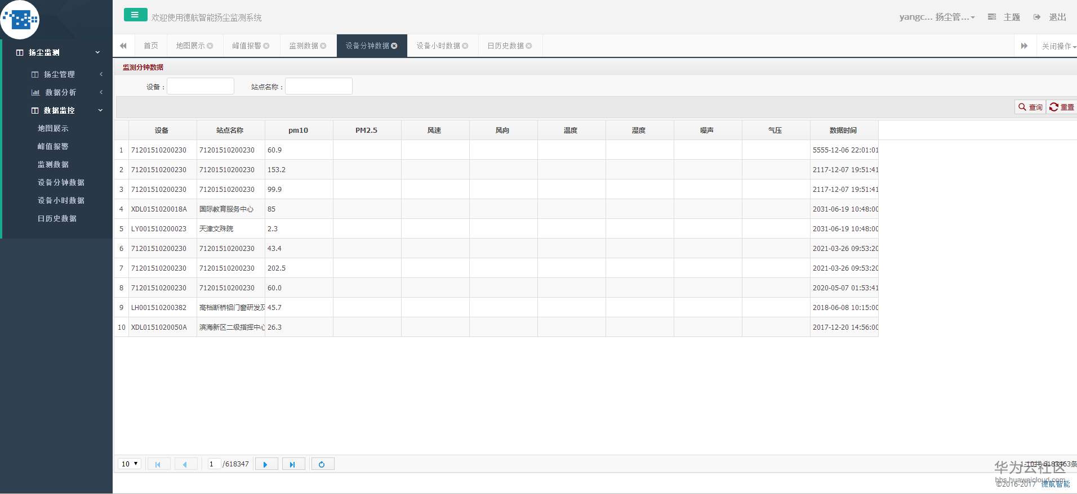Select the row for device XDL0151020050A
1077x494 pixels.
point(496,327)
